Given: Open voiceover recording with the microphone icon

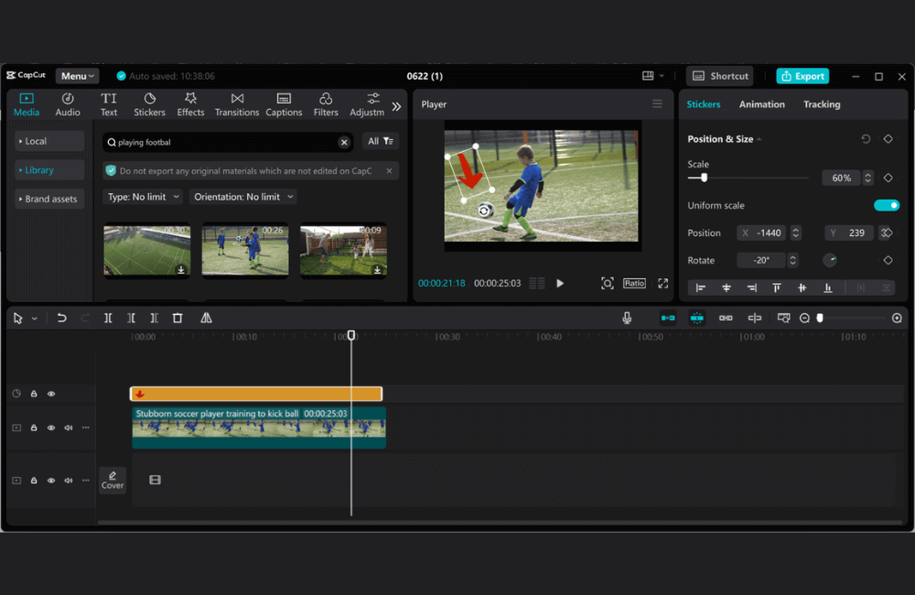Looking at the screenshot, I should pyautogui.click(x=627, y=318).
